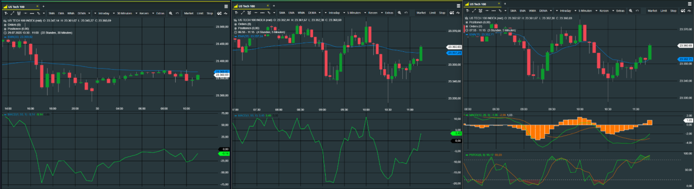Add WMA indicator to right chart
694x189 pixels.
(x=532, y=11)
